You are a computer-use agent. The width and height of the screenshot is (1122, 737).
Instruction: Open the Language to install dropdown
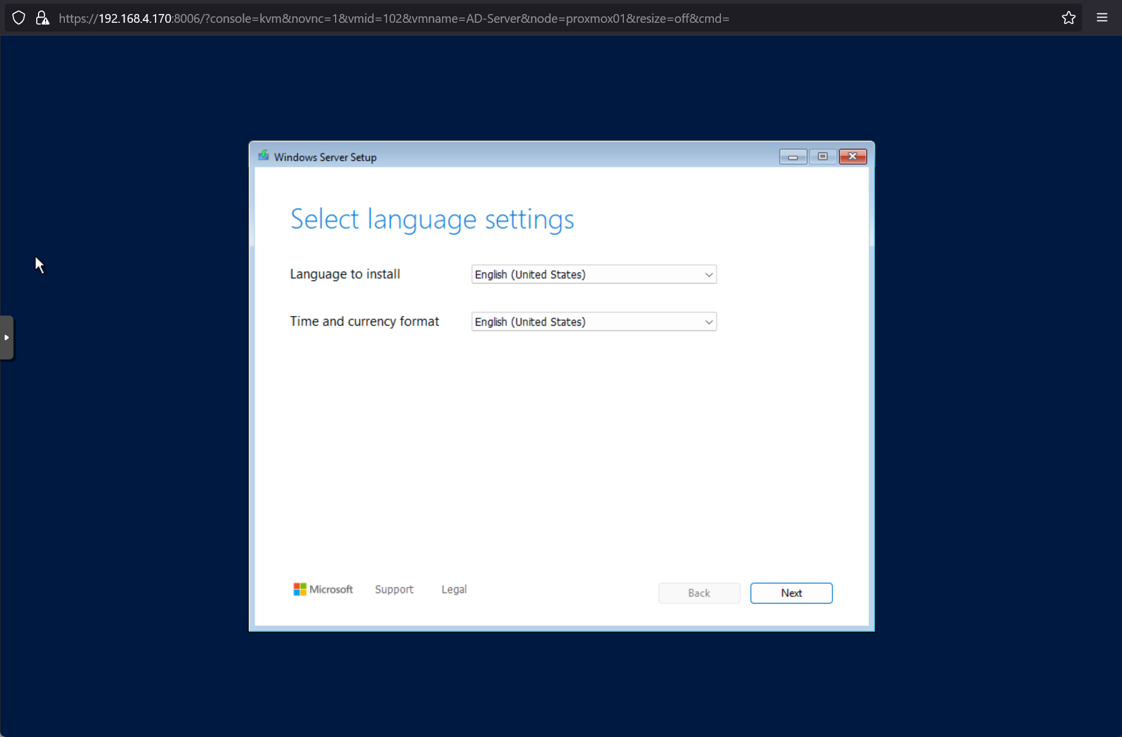point(593,275)
